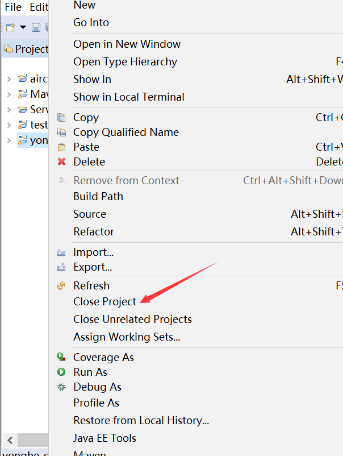Click the Refresh icon in the menu
The image size is (343, 456).
[x=61, y=286]
